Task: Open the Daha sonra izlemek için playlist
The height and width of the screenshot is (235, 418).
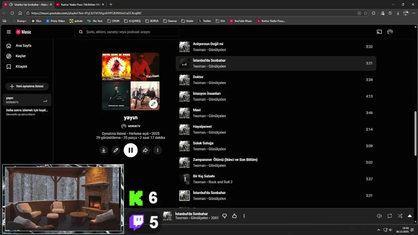Action: [x=27, y=112]
